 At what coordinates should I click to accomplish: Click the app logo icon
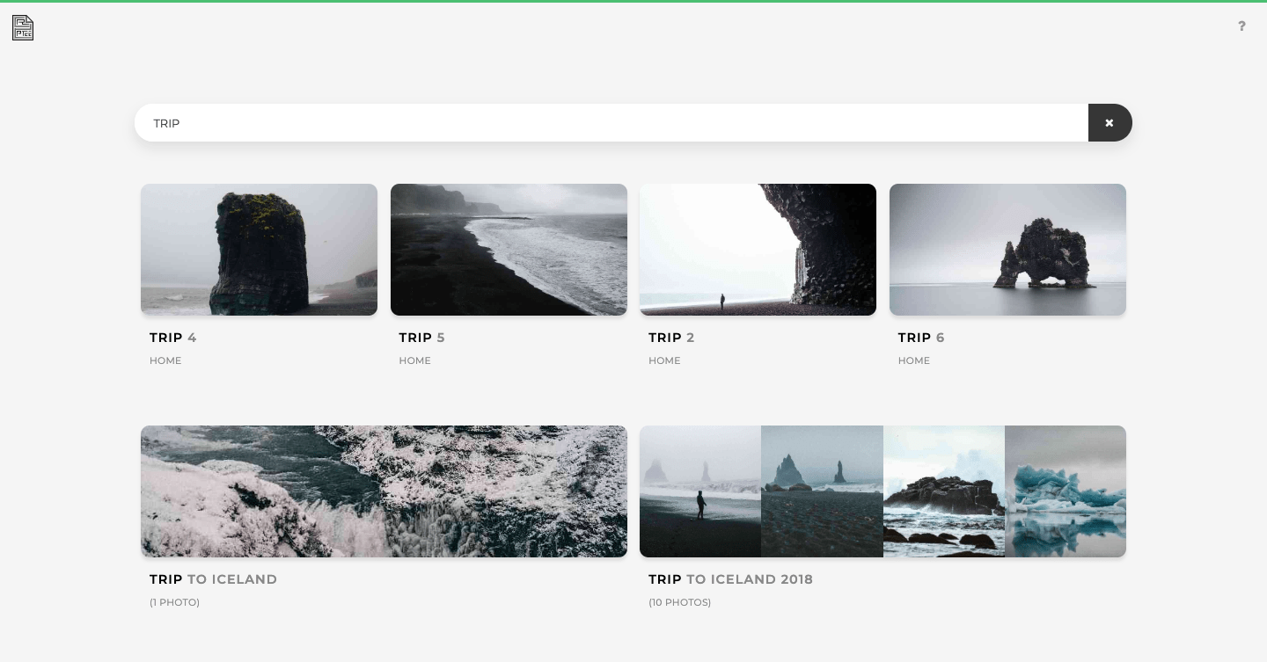(x=23, y=28)
